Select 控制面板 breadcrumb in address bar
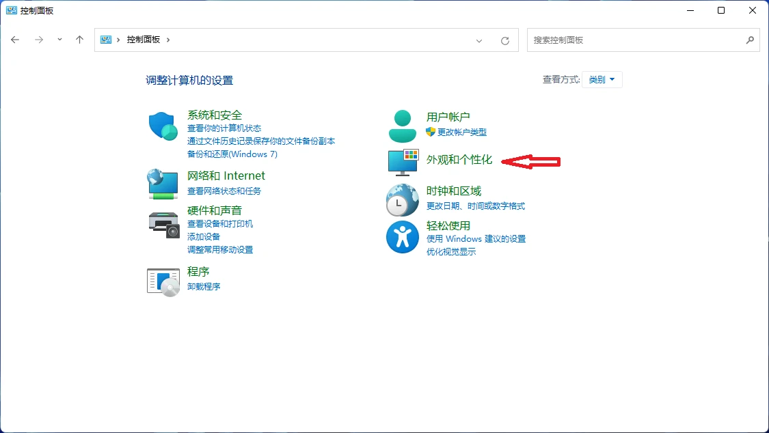 (x=144, y=40)
